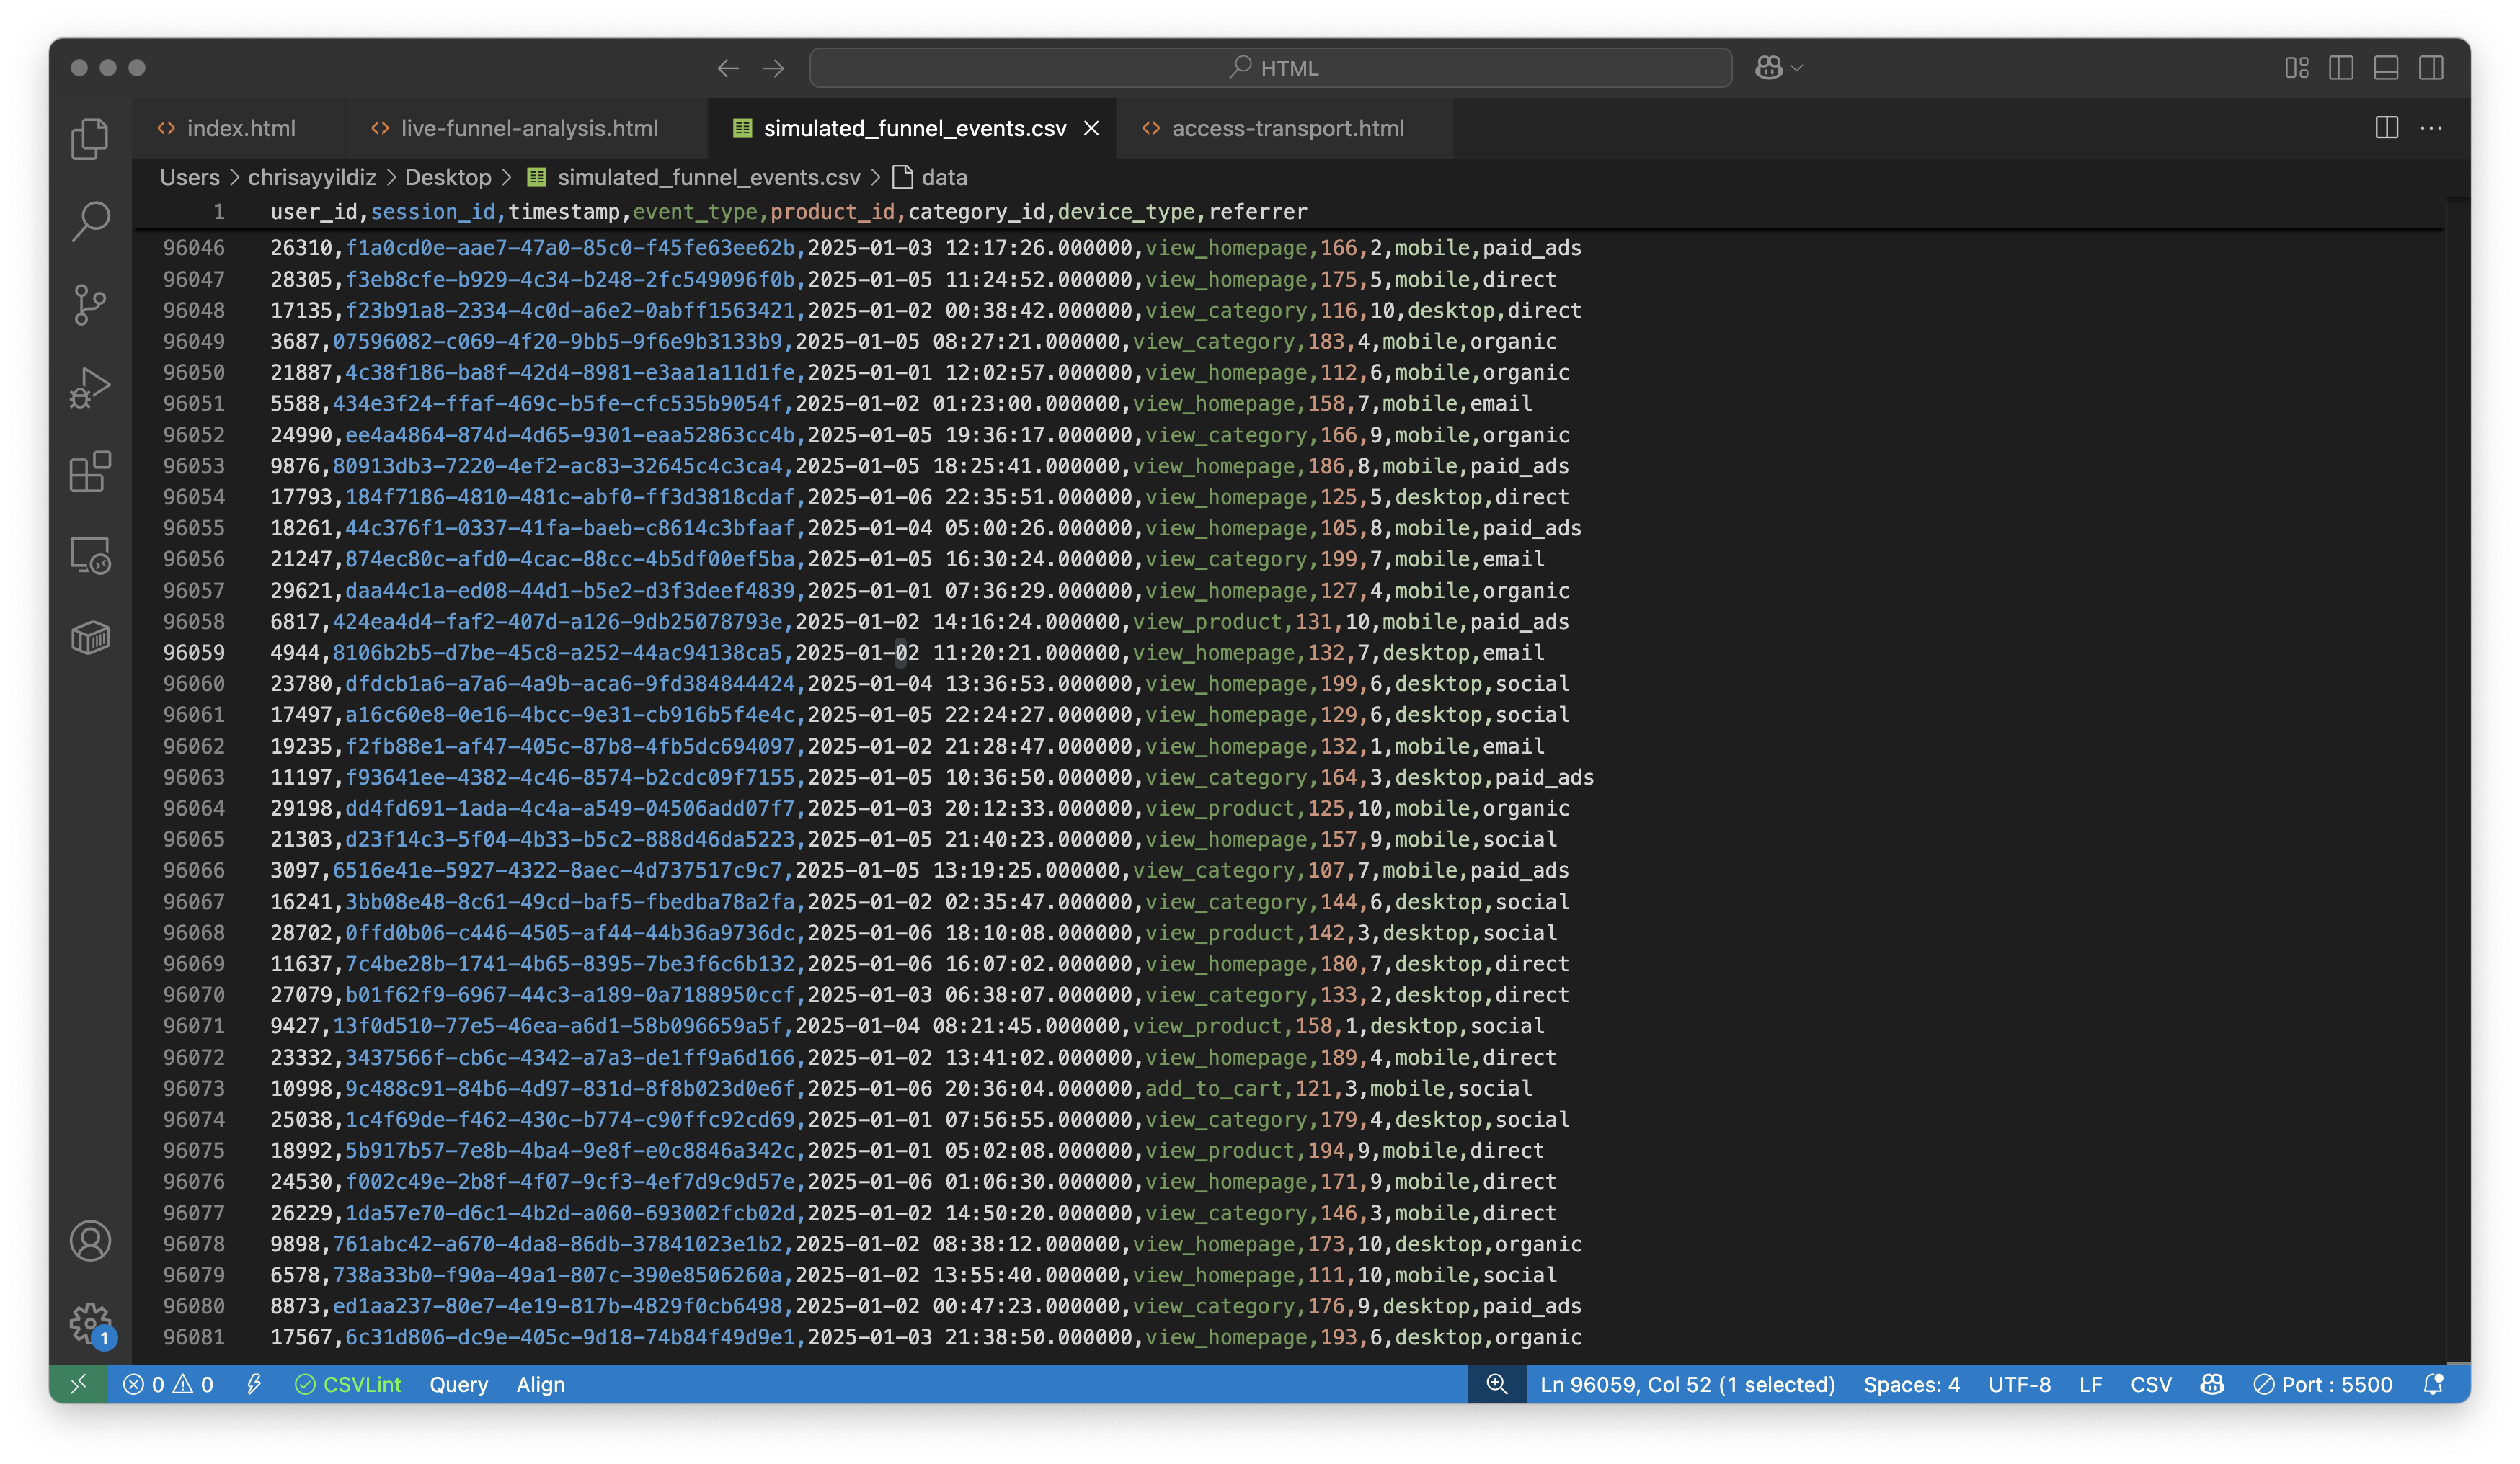Click the vertical scrollbar on the right edge
This screenshot has width=2520, height=1464.
(x=2457, y=780)
